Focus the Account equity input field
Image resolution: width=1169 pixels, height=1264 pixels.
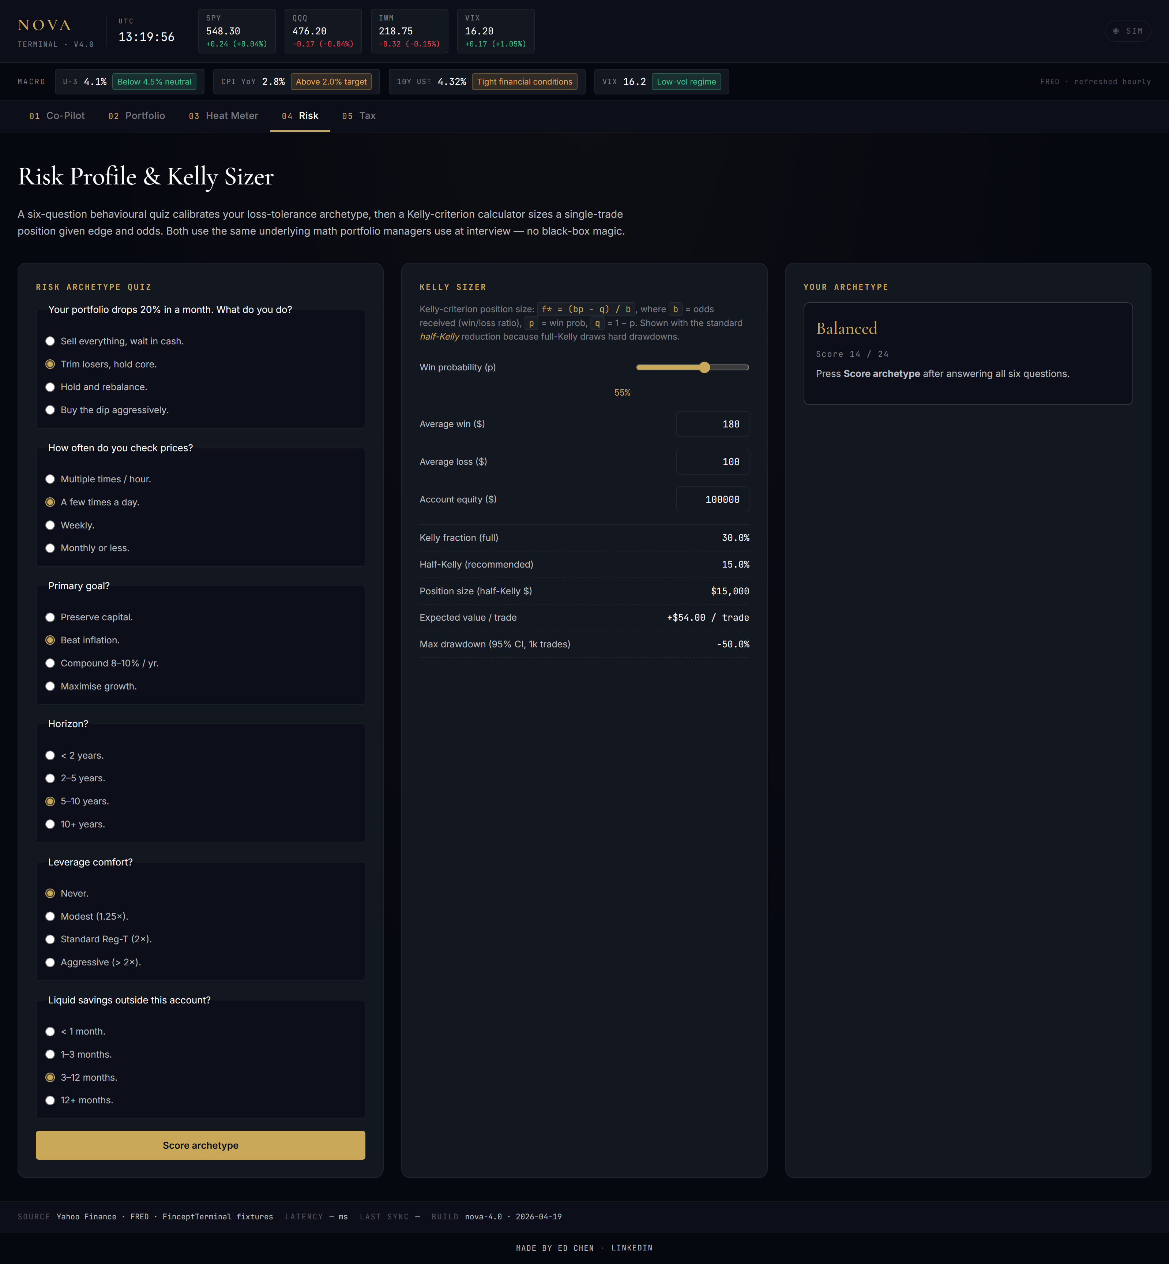click(712, 500)
